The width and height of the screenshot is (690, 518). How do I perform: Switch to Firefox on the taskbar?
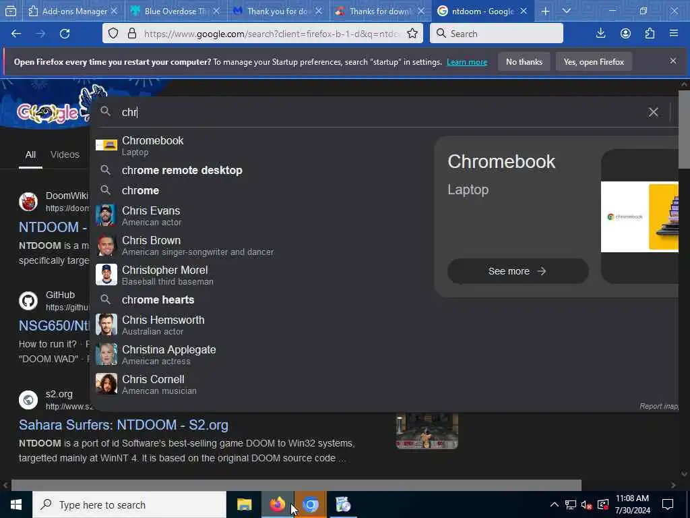(x=277, y=505)
